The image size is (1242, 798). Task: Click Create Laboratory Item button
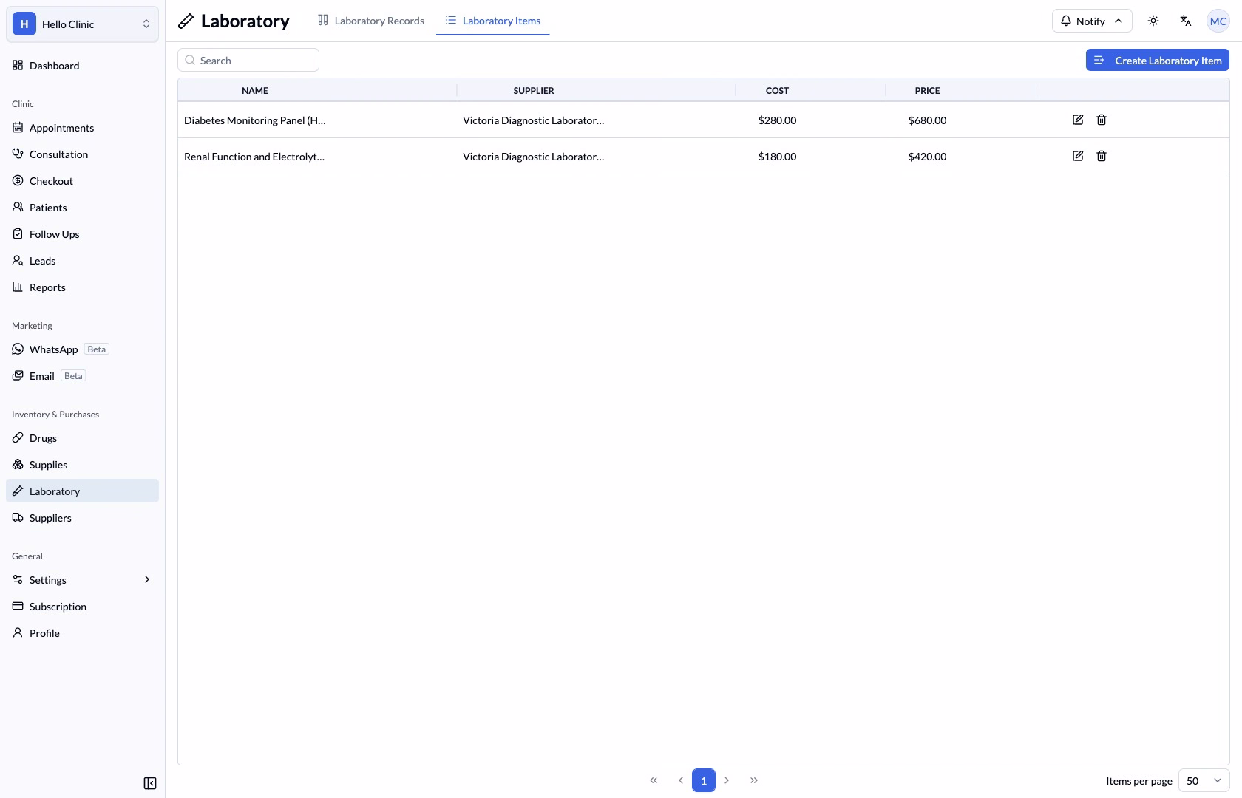(1158, 60)
